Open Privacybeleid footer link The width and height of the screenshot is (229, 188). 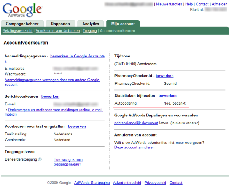click(155, 183)
